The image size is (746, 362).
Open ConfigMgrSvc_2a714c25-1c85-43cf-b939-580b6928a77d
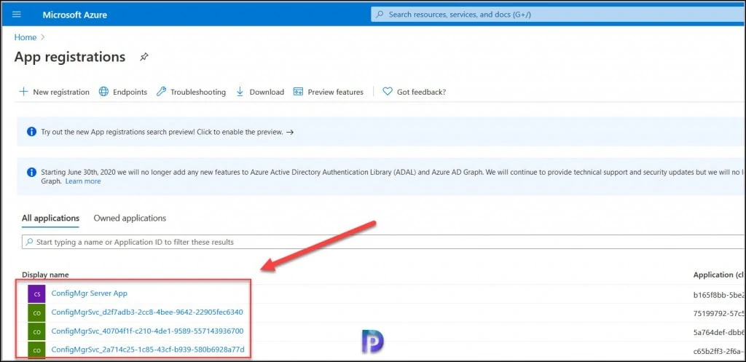(148, 350)
